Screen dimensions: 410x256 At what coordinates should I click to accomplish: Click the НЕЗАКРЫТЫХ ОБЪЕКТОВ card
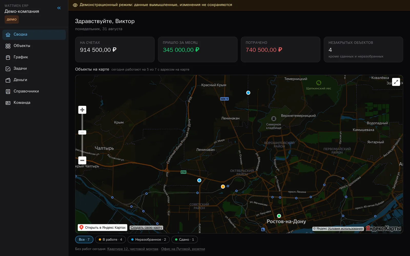pyautogui.click(x=363, y=49)
